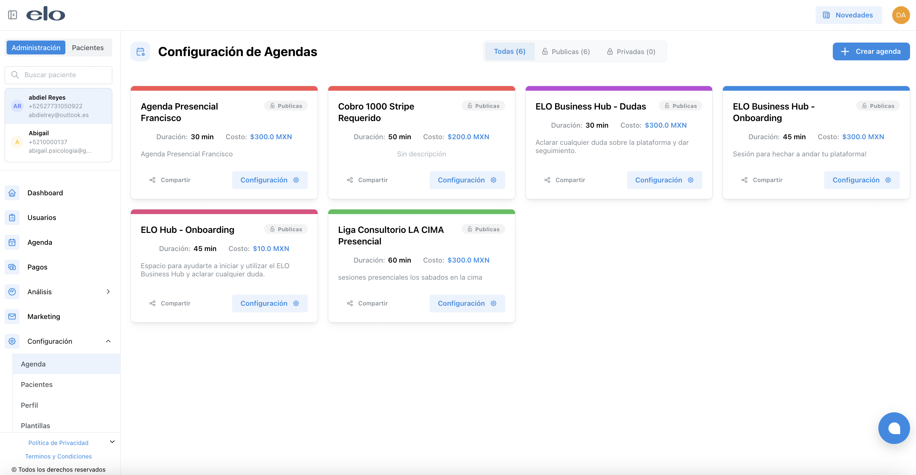
Task: Open Plantillas under Configuración
Action: tap(36, 425)
